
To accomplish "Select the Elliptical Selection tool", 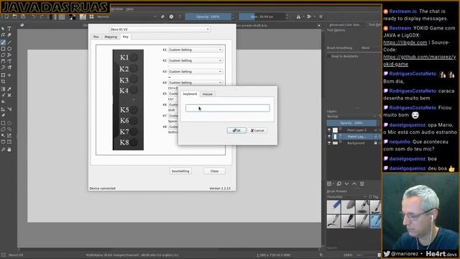I will 9,123.
